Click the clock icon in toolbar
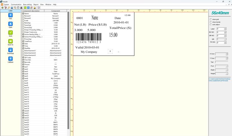This screenshot has width=232, height=136. point(18,8)
